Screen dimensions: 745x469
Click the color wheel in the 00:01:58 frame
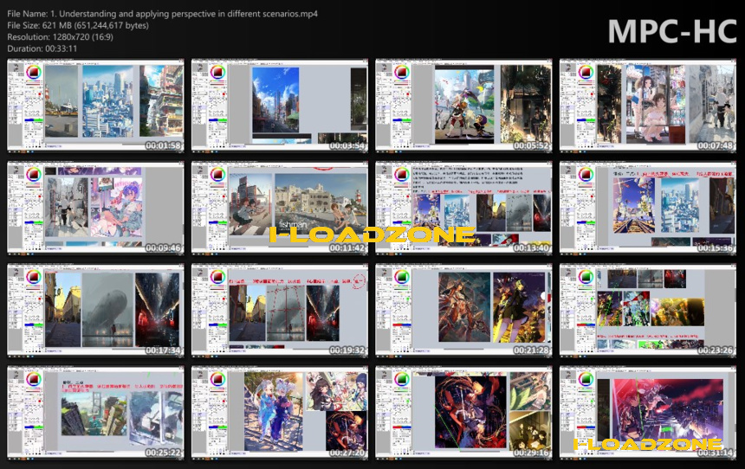point(34,72)
